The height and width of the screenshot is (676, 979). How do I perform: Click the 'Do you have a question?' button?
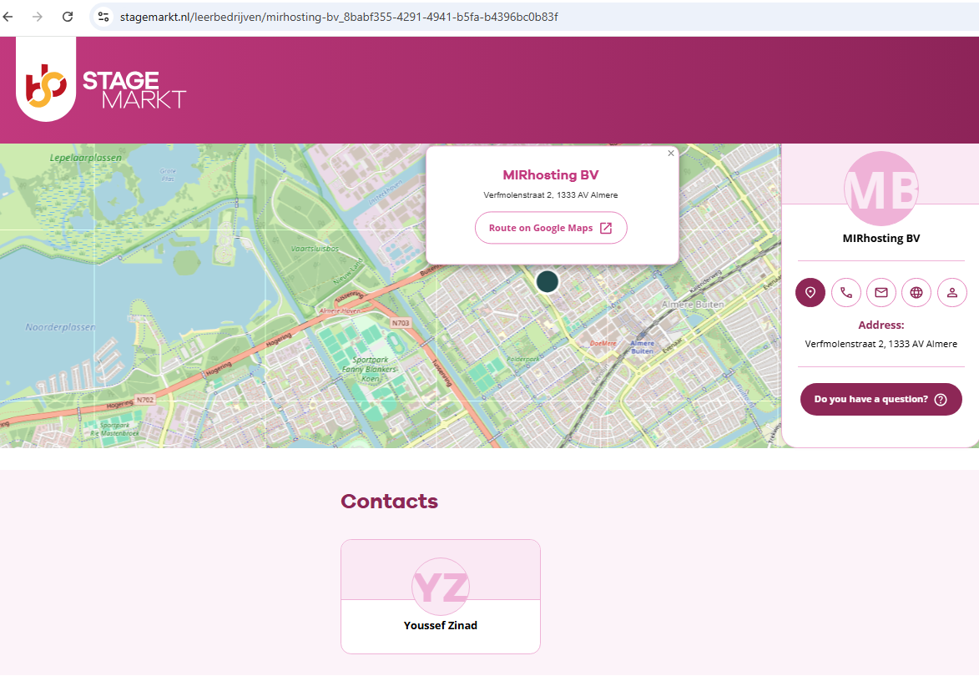[x=881, y=399]
